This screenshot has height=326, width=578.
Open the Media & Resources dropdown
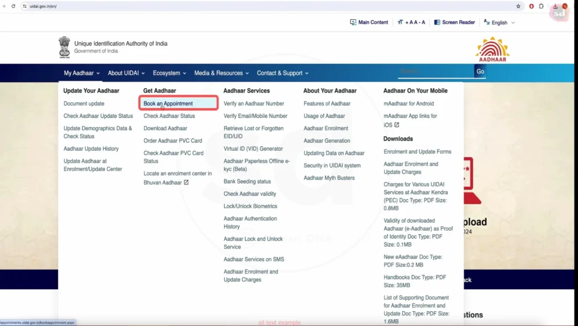click(221, 73)
